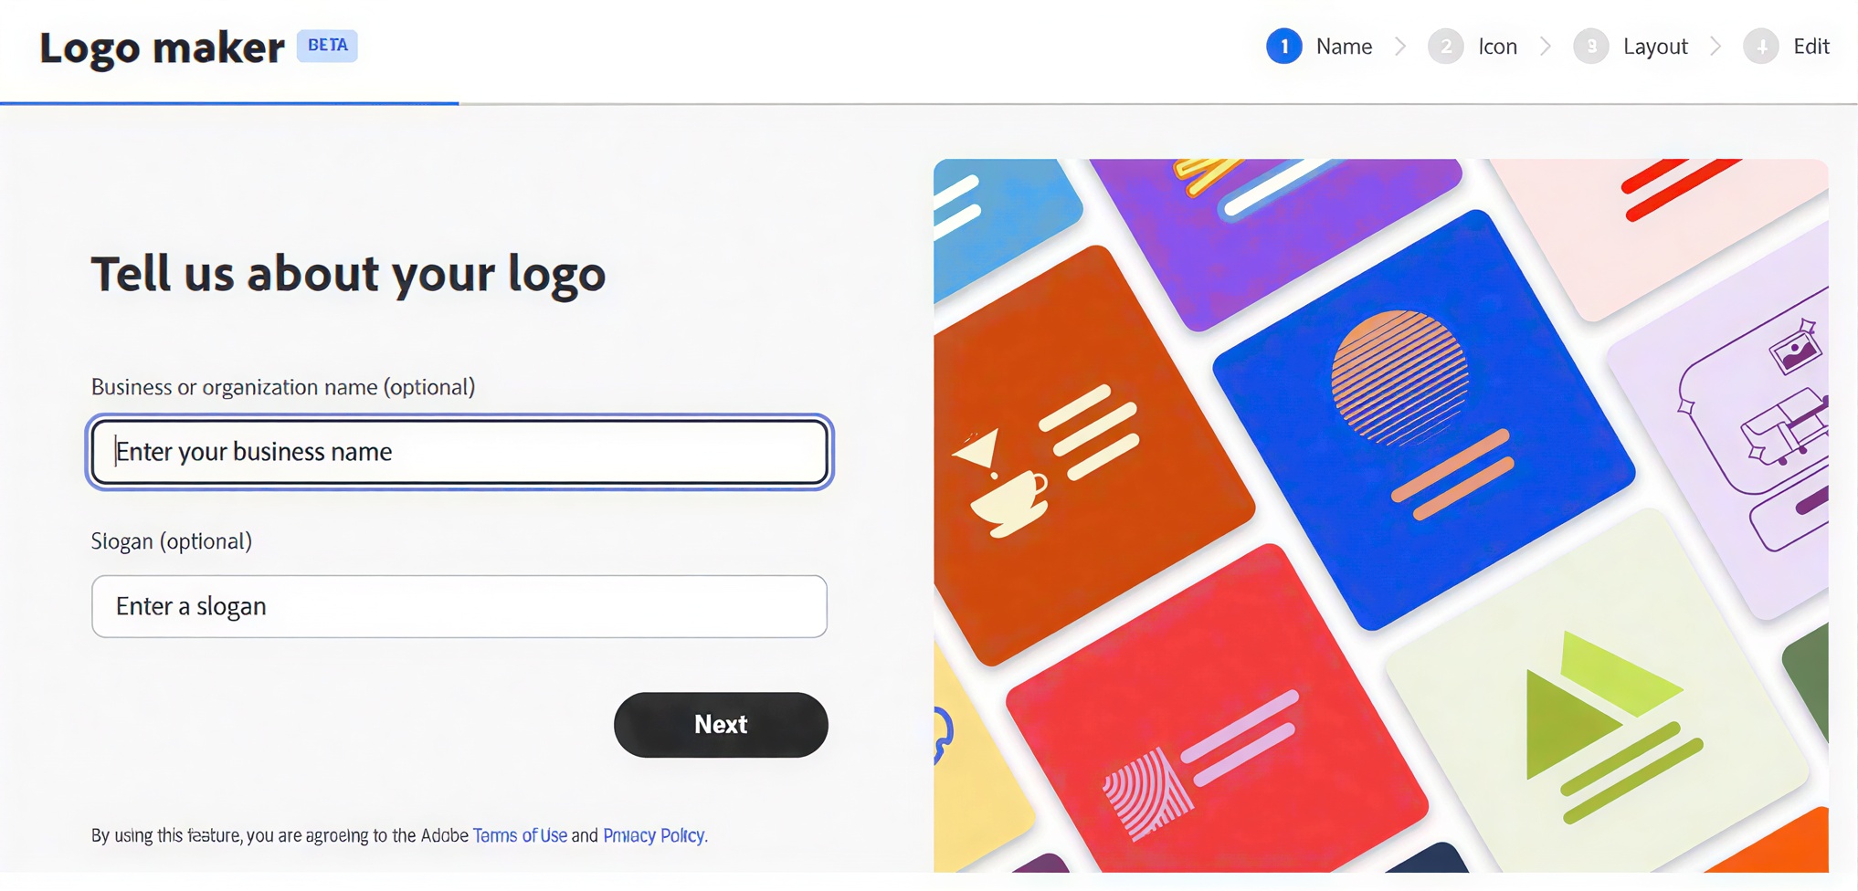Focus the business name input field
The width and height of the screenshot is (1858, 891).
(x=459, y=452)
